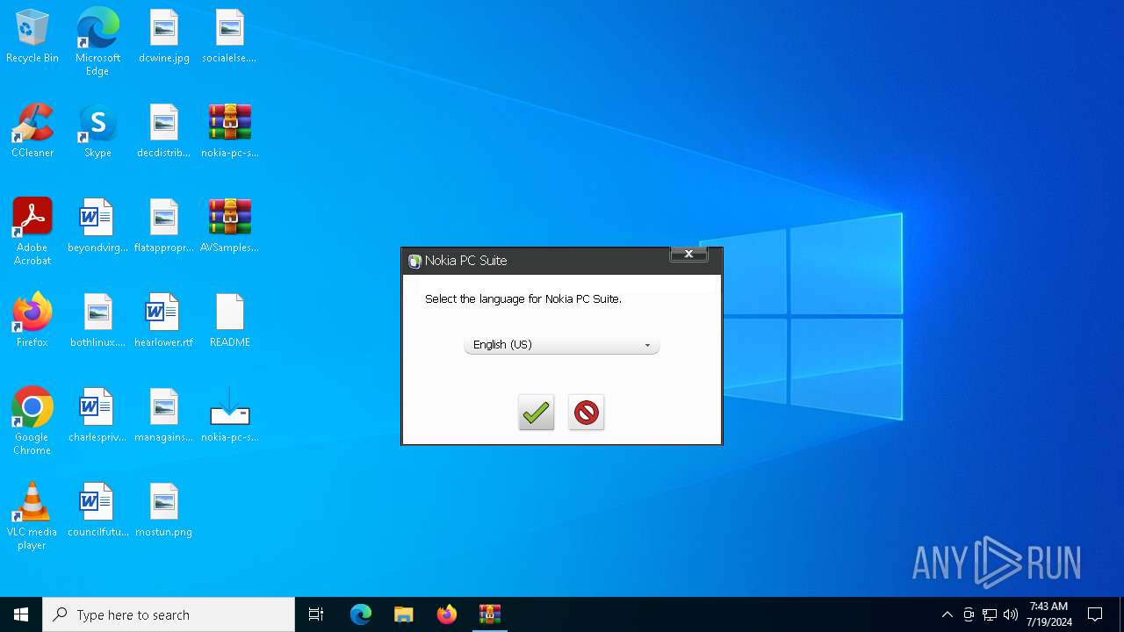The height and width of the screenshot is (632, 1124).
Task: Select the bothlinux image file icon
Action: click(x=97, y=321)
